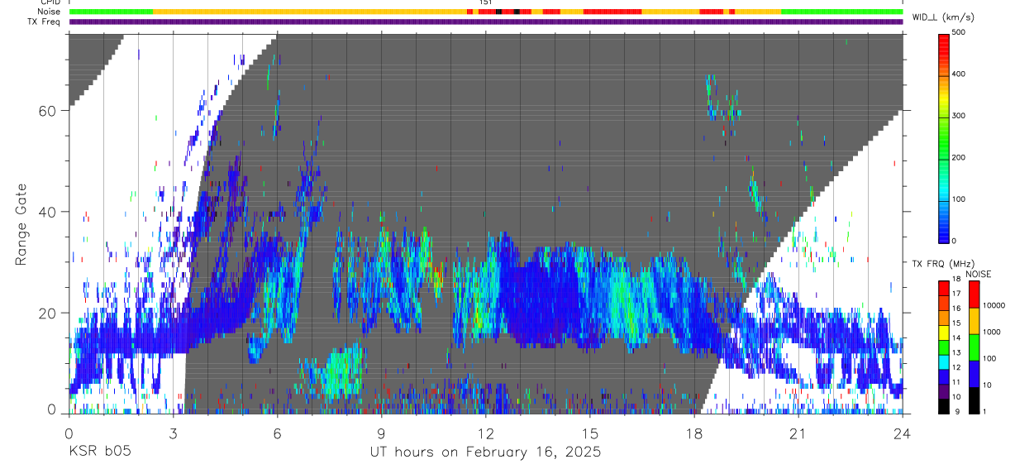Click the NOISE legend title
The width and height of the screenshot is (1015, 469).
pyautogui.click(x=979, y=274)
